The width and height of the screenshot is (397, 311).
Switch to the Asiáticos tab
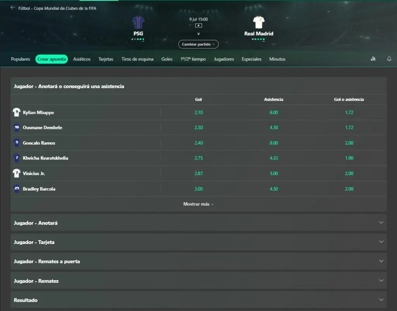[82, 59]
